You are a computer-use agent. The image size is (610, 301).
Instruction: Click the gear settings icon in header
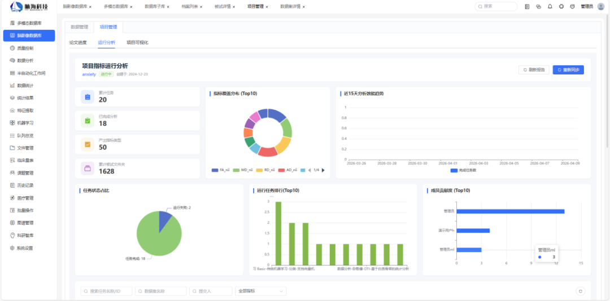(561, 7)
